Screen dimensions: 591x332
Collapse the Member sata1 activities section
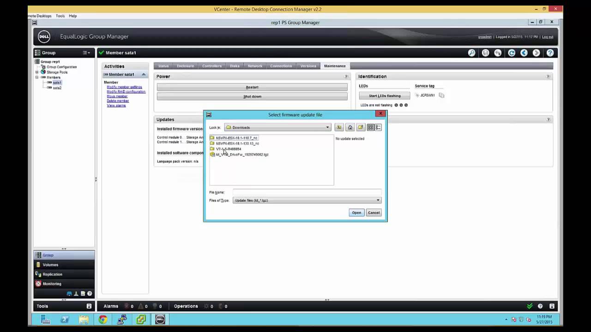click(x=143, y=75)
